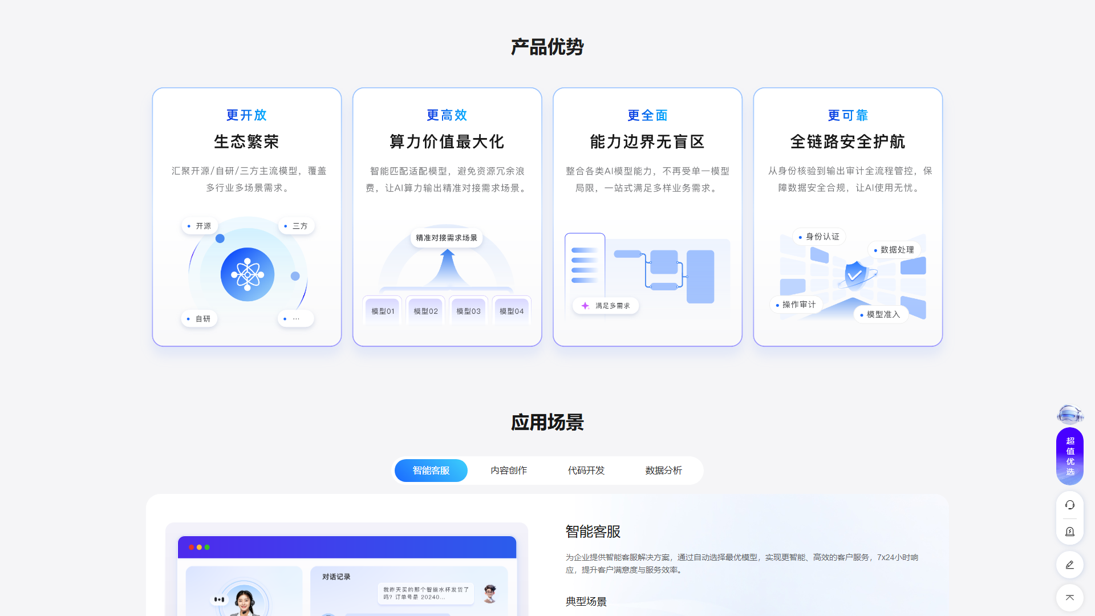Open the feedback pencil edit icon
Screen dimensions: 1095x616
tap(1070, 565)
